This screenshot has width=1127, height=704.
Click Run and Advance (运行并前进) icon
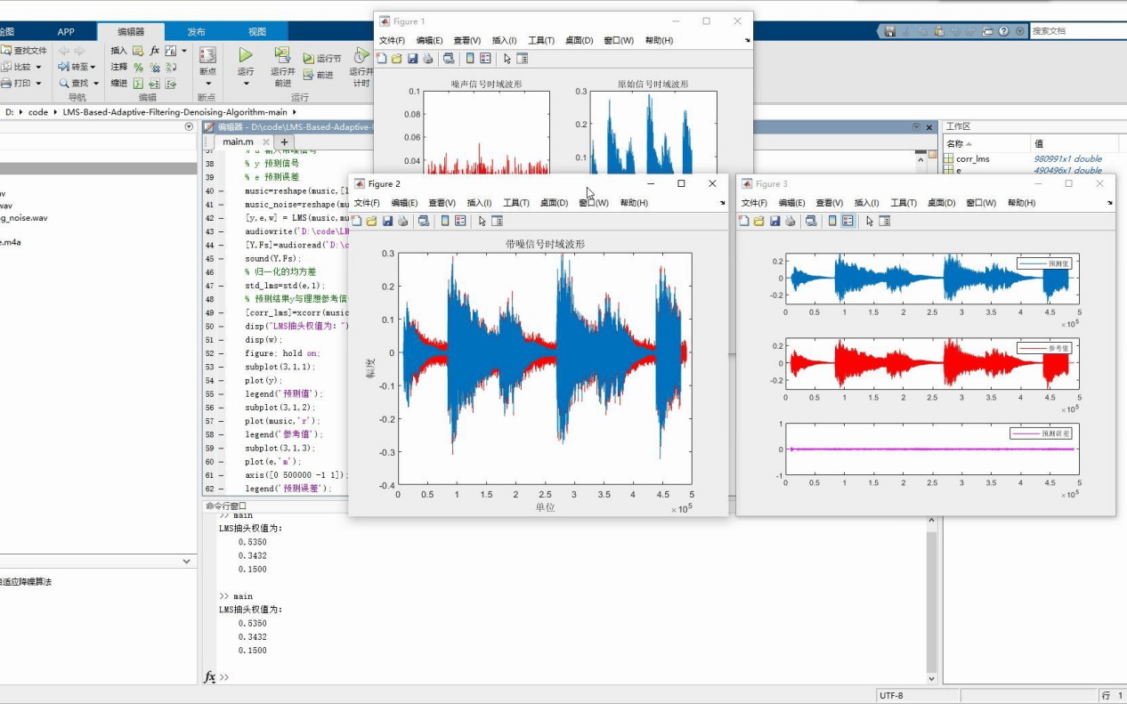(x=282, y=54)
